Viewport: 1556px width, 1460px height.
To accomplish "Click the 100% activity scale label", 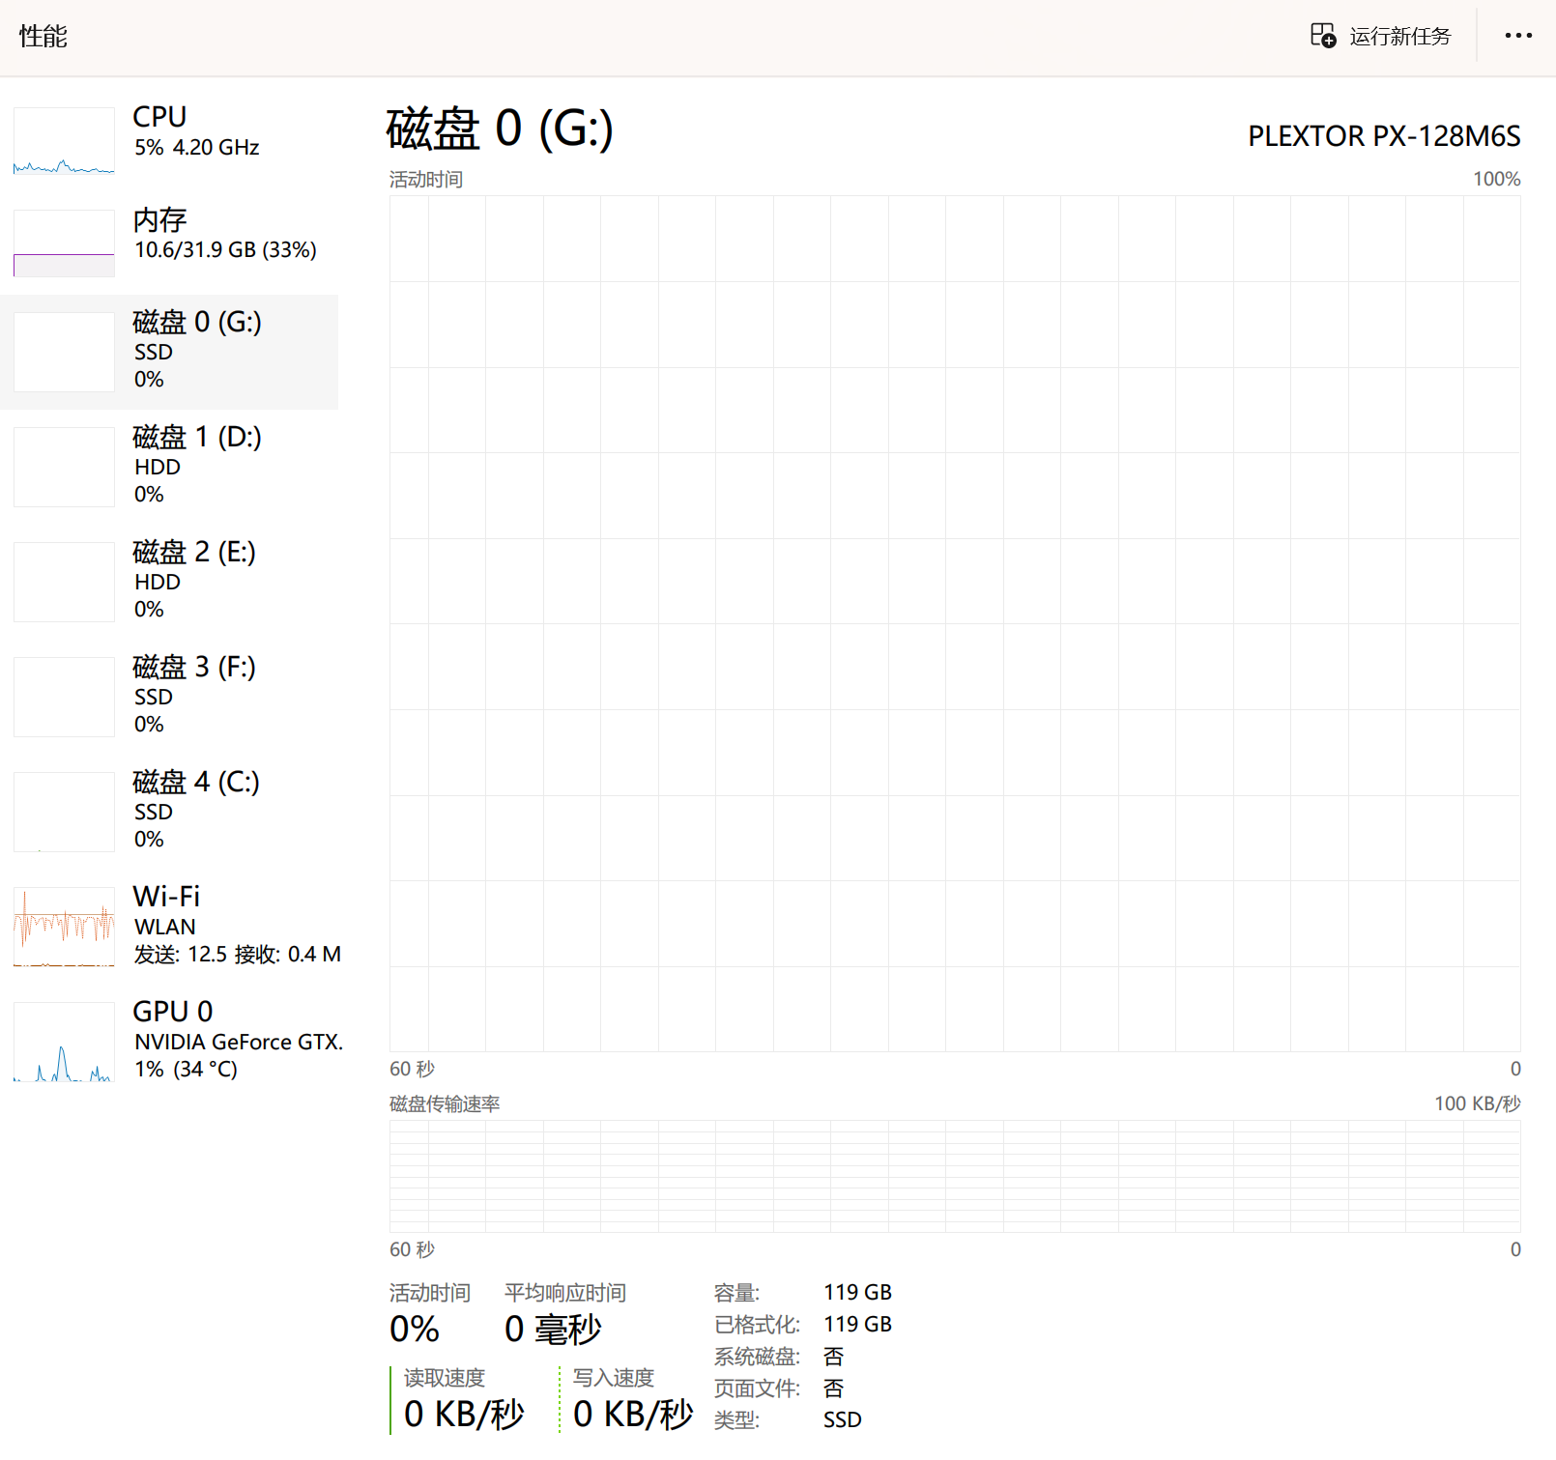I will pyautogui.click(x=1497, y=180).
